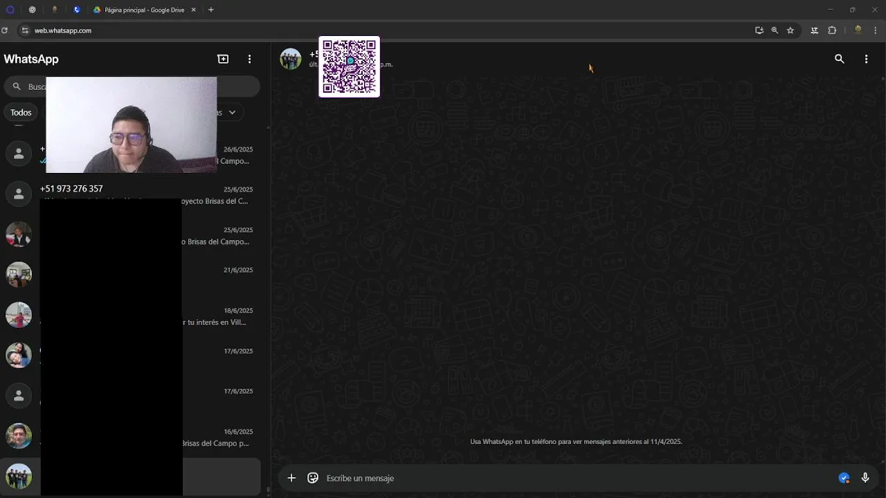886x498 pixels.
Task: Click the default gray avatar of a 17/6/2025 chat
Action: point(19,396)
